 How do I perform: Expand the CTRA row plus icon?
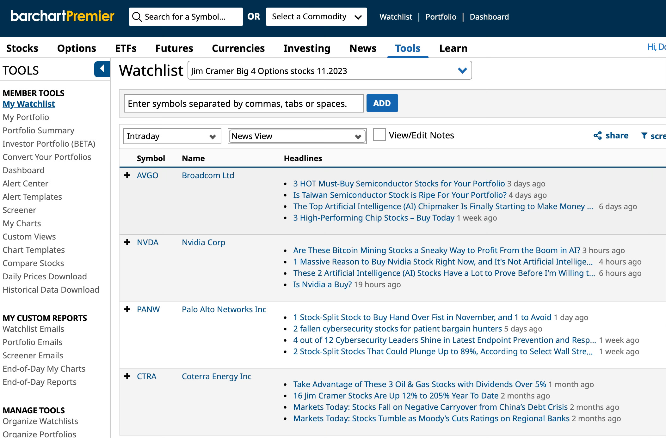127,376
